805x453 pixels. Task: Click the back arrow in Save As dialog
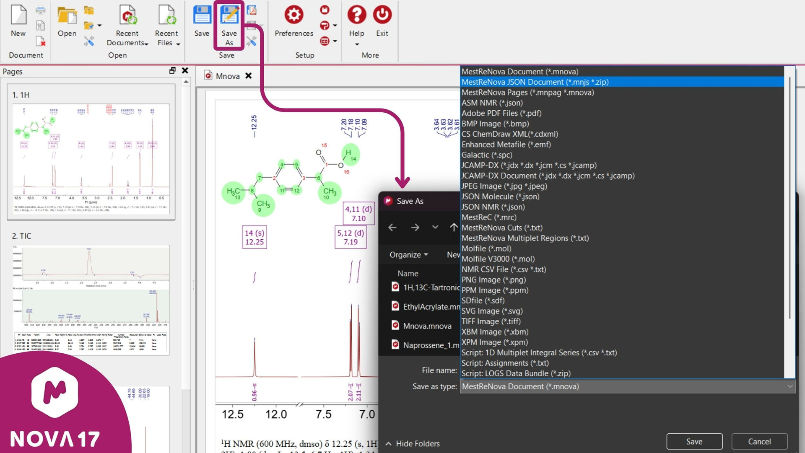click(x=392, y=227)
